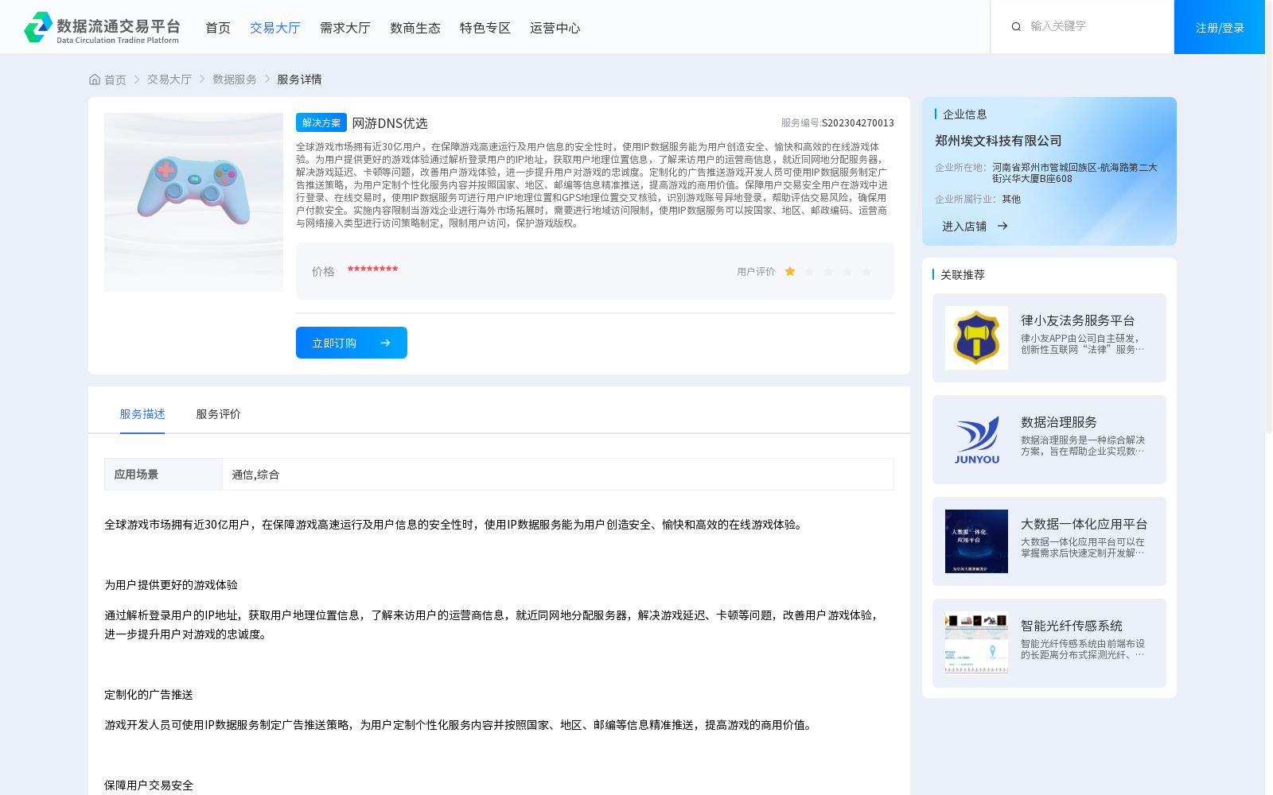Click the home icon in breadcrumb

coord(95,79)
